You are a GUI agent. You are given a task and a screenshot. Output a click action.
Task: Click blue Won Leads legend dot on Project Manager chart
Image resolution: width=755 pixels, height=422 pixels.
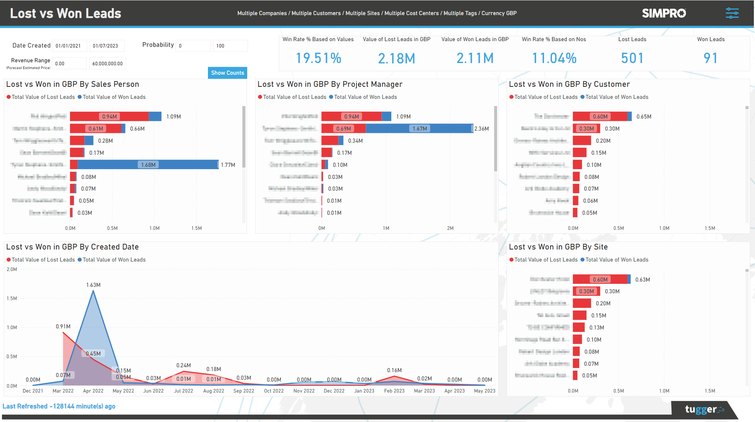point(332,97)
